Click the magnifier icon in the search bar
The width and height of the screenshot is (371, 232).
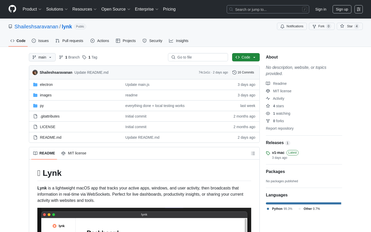click(231, 9)
